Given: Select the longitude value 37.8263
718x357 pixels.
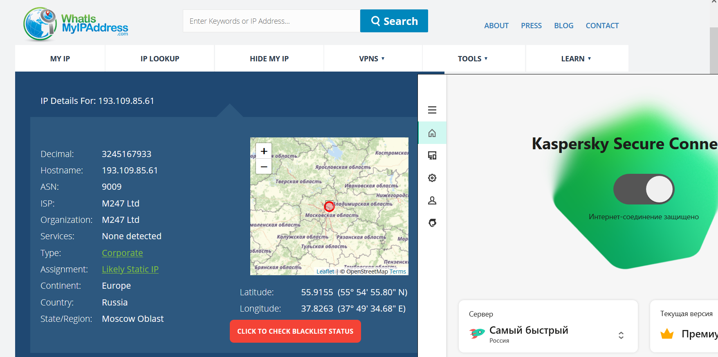Looking at the screenshot, I should (x=317, y=308).
